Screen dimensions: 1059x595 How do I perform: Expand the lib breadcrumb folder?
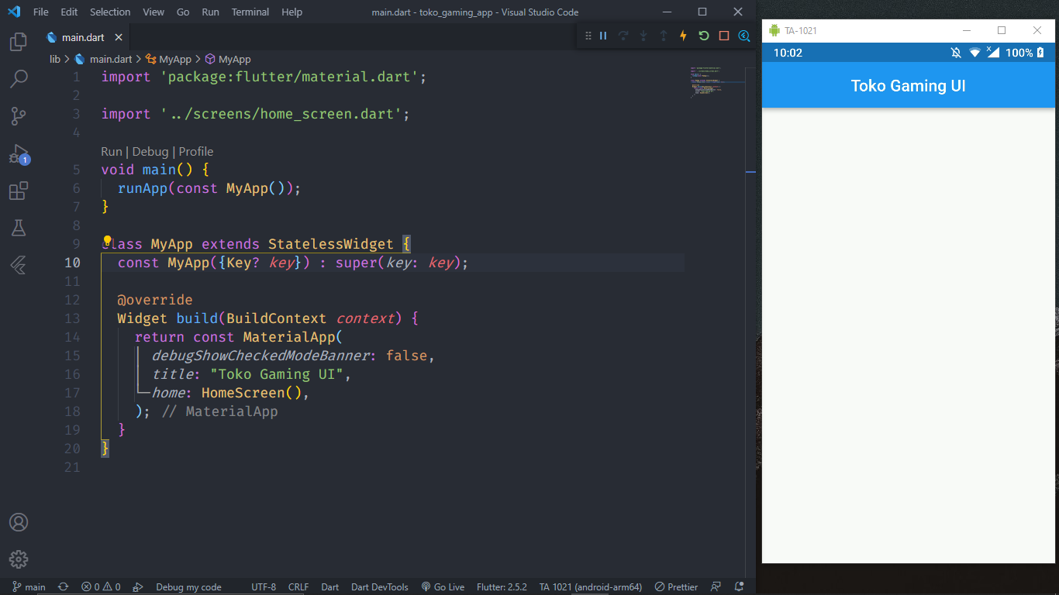[x=55, y=59]
